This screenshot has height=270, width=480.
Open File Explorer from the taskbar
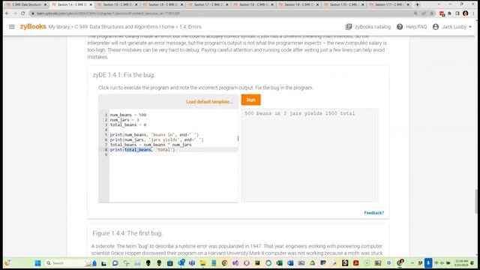(202, 263)
